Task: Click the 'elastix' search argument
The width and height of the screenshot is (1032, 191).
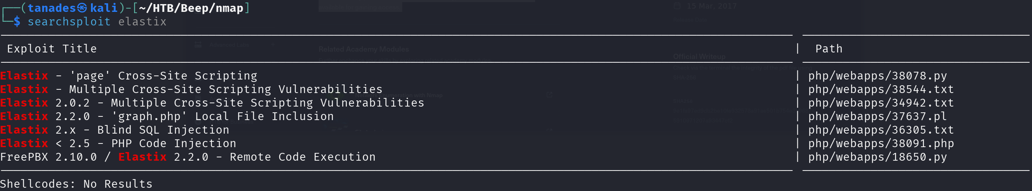Action: coord(142,22)
